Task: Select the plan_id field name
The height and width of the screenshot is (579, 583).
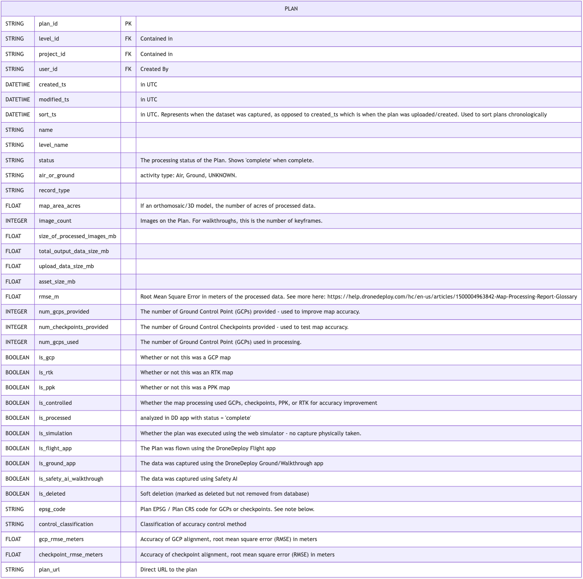Action: click(48, 24)
